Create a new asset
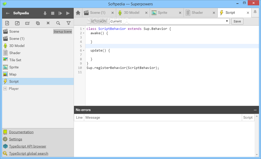 click(x=7, y=23)
